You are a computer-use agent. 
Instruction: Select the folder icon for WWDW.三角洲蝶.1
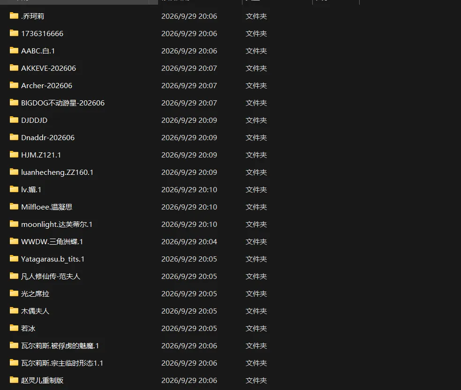click(x=14, y=241)
